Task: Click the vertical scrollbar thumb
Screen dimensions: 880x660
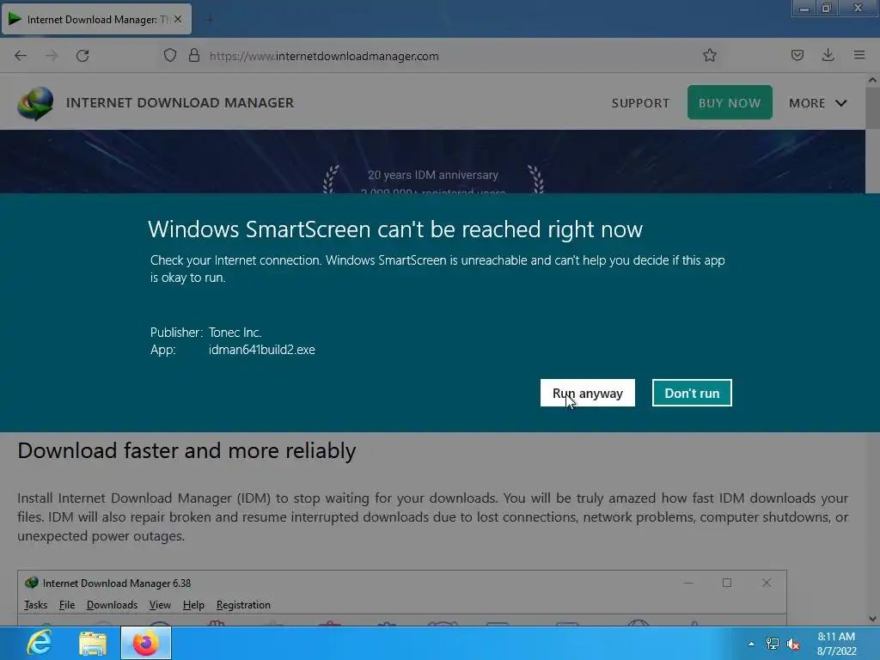Action: point(872,108)
